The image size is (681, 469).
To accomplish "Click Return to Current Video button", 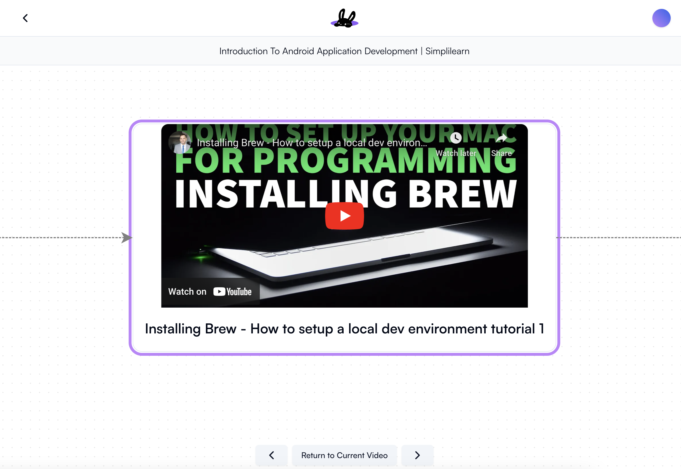I will click(344, 455).
